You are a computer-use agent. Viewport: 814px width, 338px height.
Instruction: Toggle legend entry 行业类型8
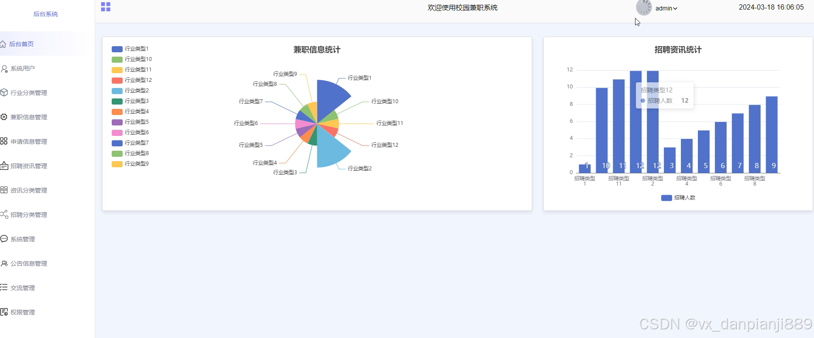[130, 153]
